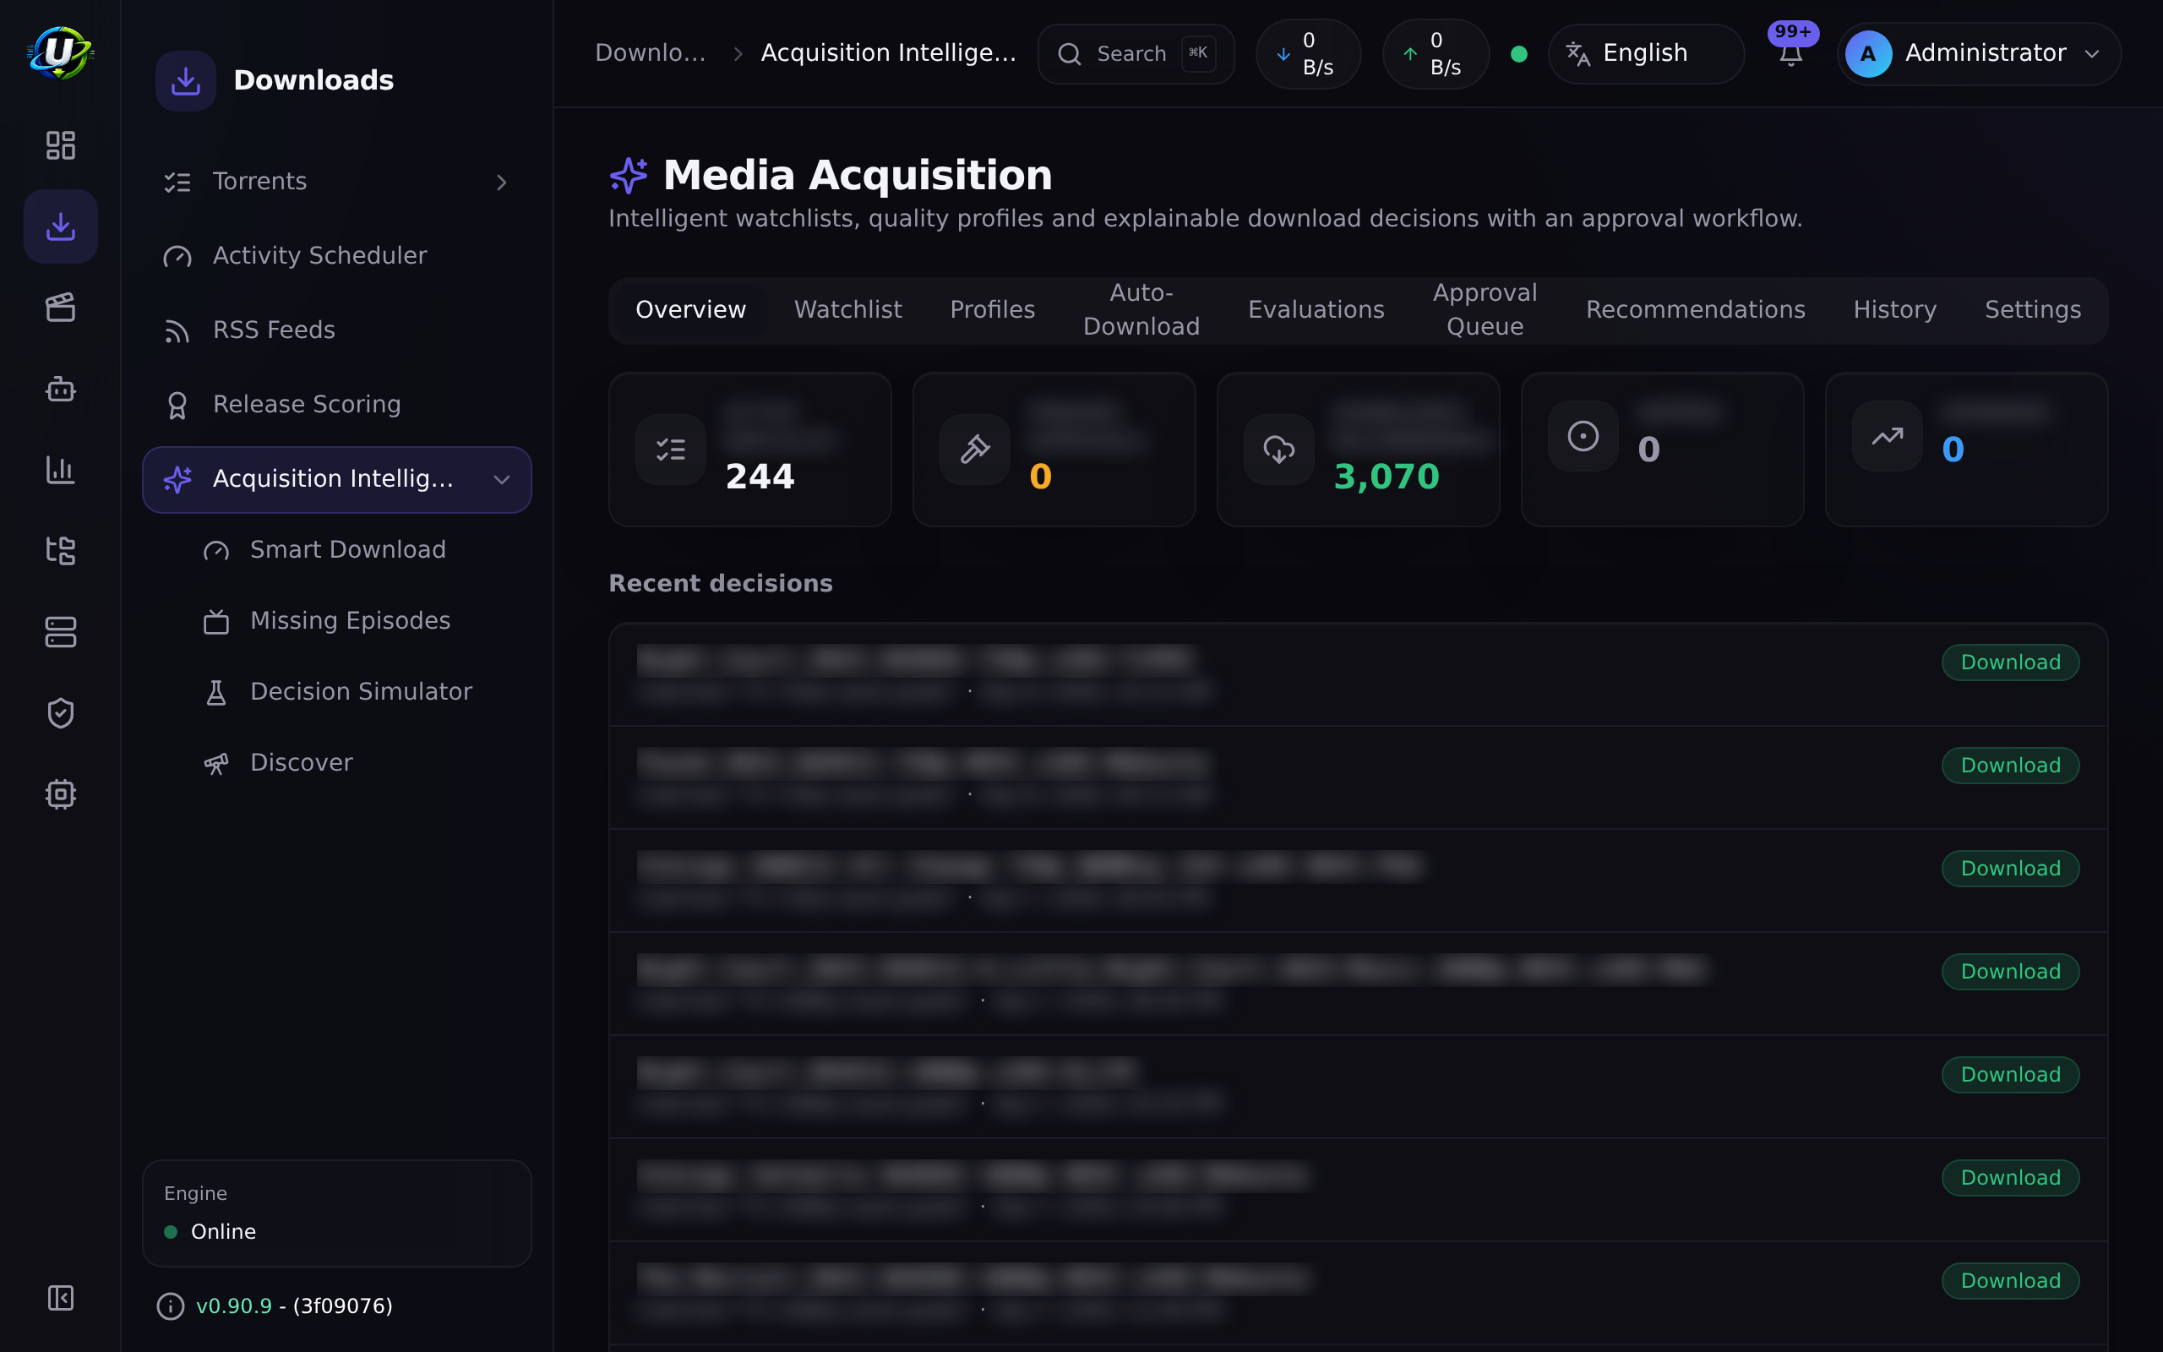Open the dashboard grid icon in left rail
2163x1352 pixels.
[x=60, y=144]
